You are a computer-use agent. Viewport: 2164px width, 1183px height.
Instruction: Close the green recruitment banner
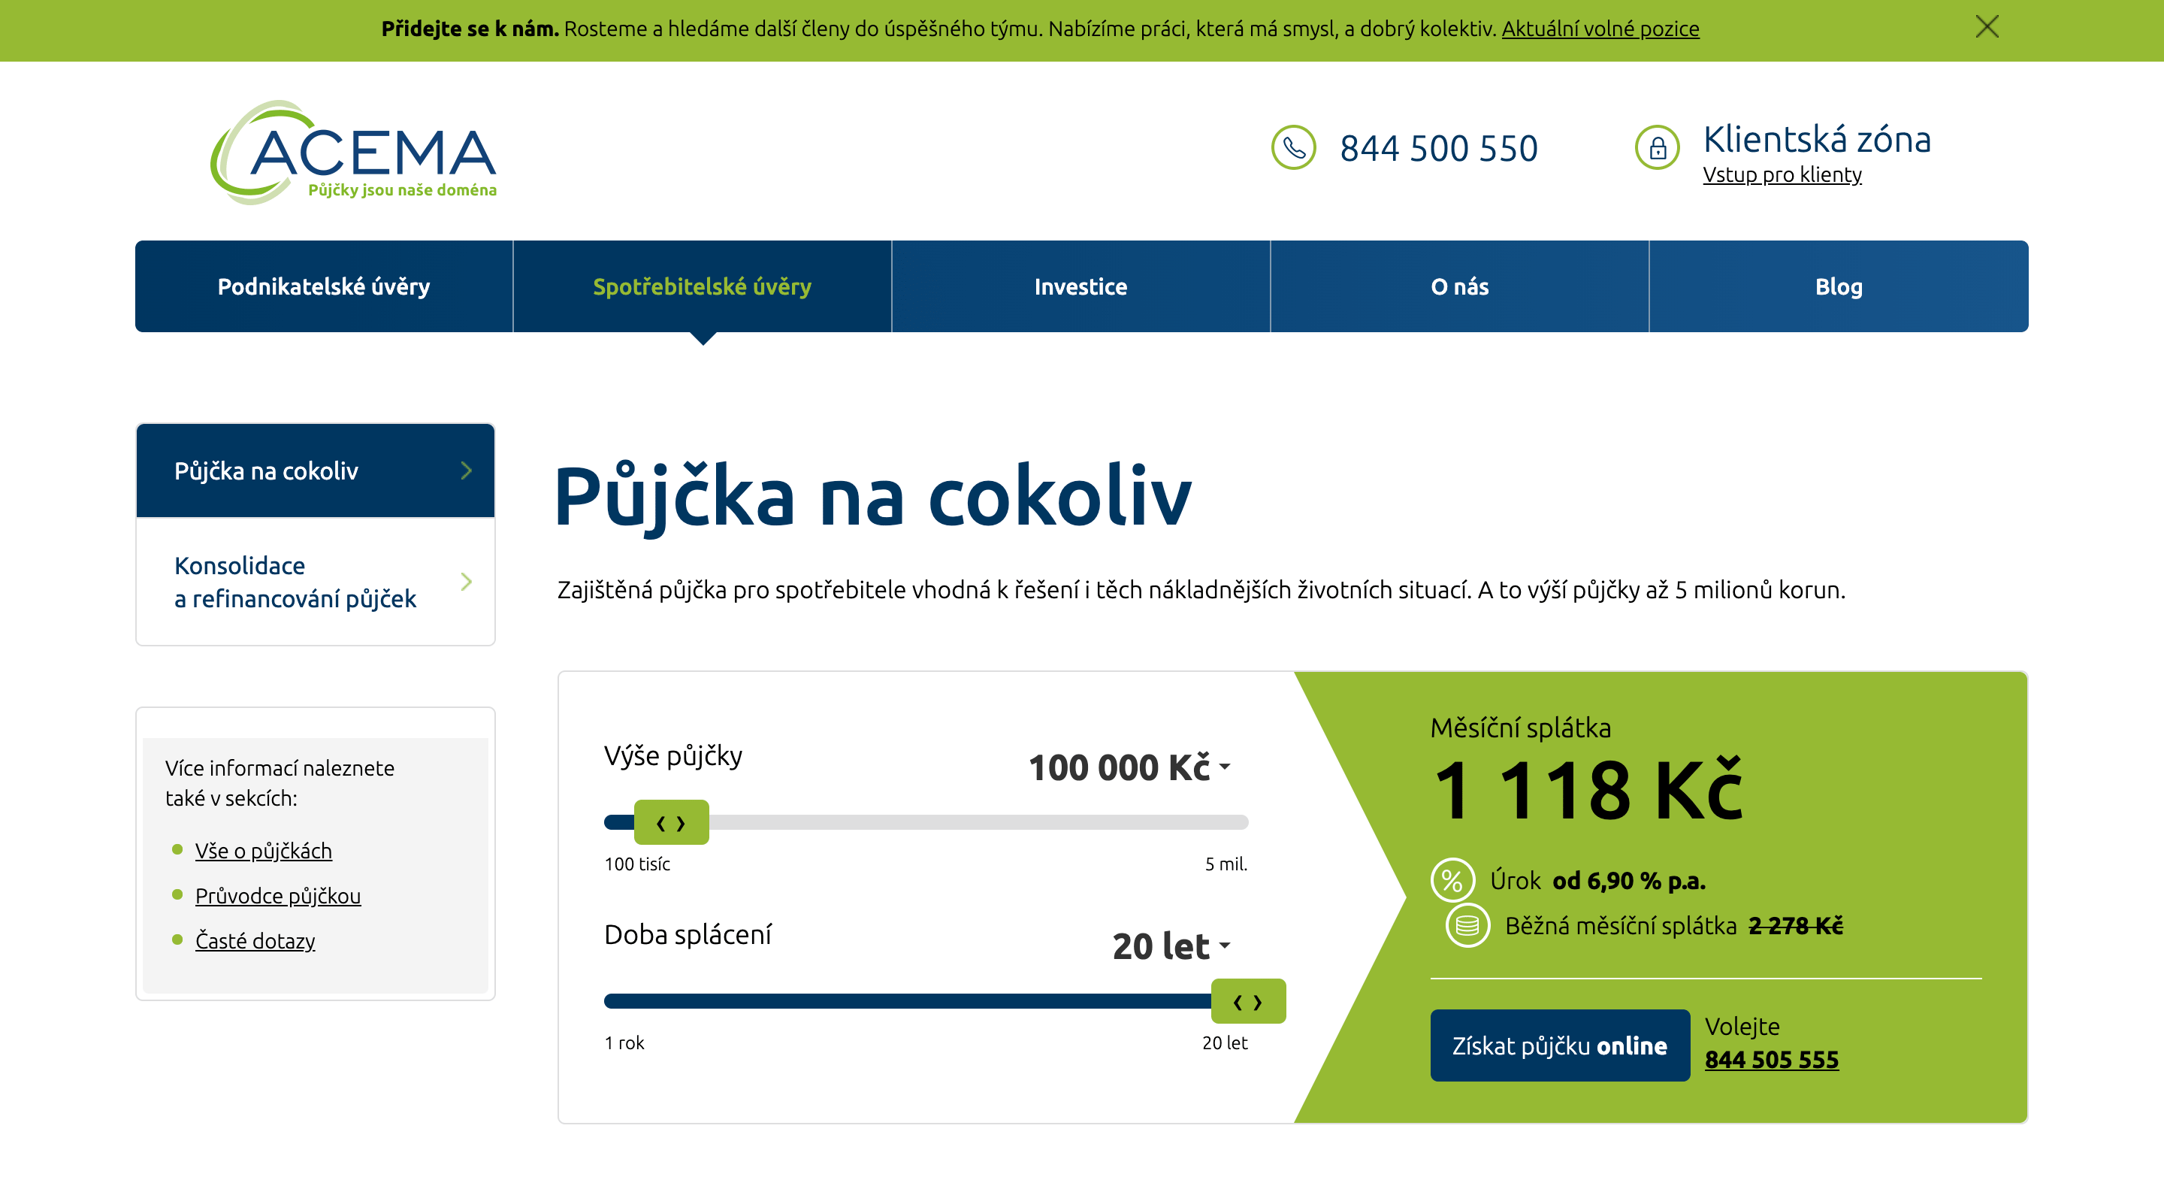1987,27
